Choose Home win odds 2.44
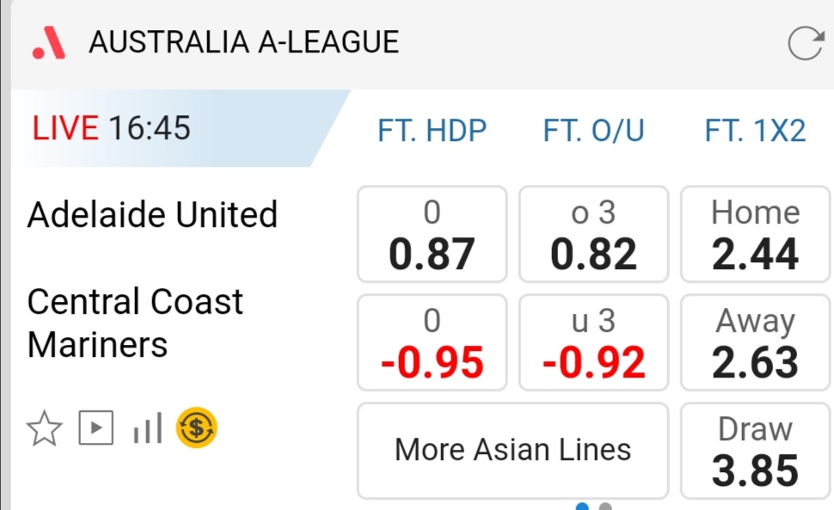 point(756,235)
